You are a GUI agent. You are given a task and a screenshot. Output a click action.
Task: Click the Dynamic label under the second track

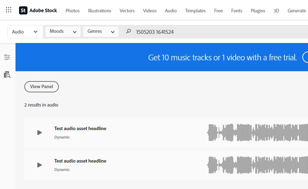coord(62,170)
